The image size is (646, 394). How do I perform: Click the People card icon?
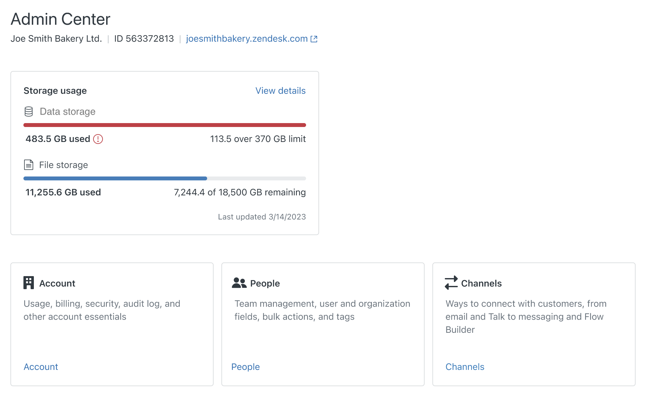[x=239, y=283]
